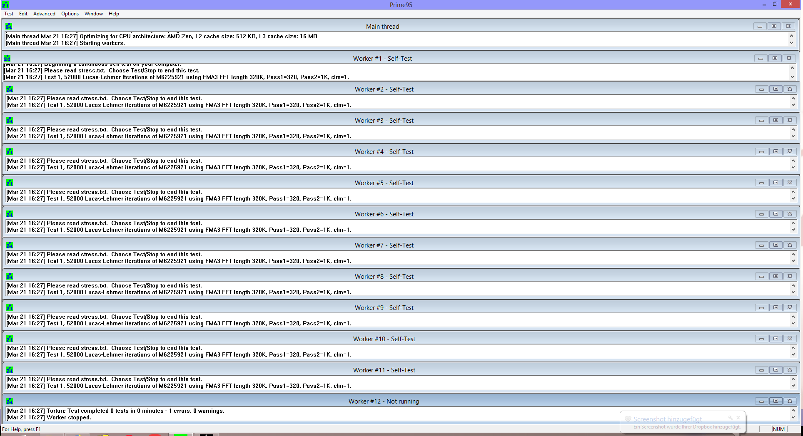Click scroll down arrow in Worker #2 log
This screenshot has height=436, width=803.
[x=793, y=105]
